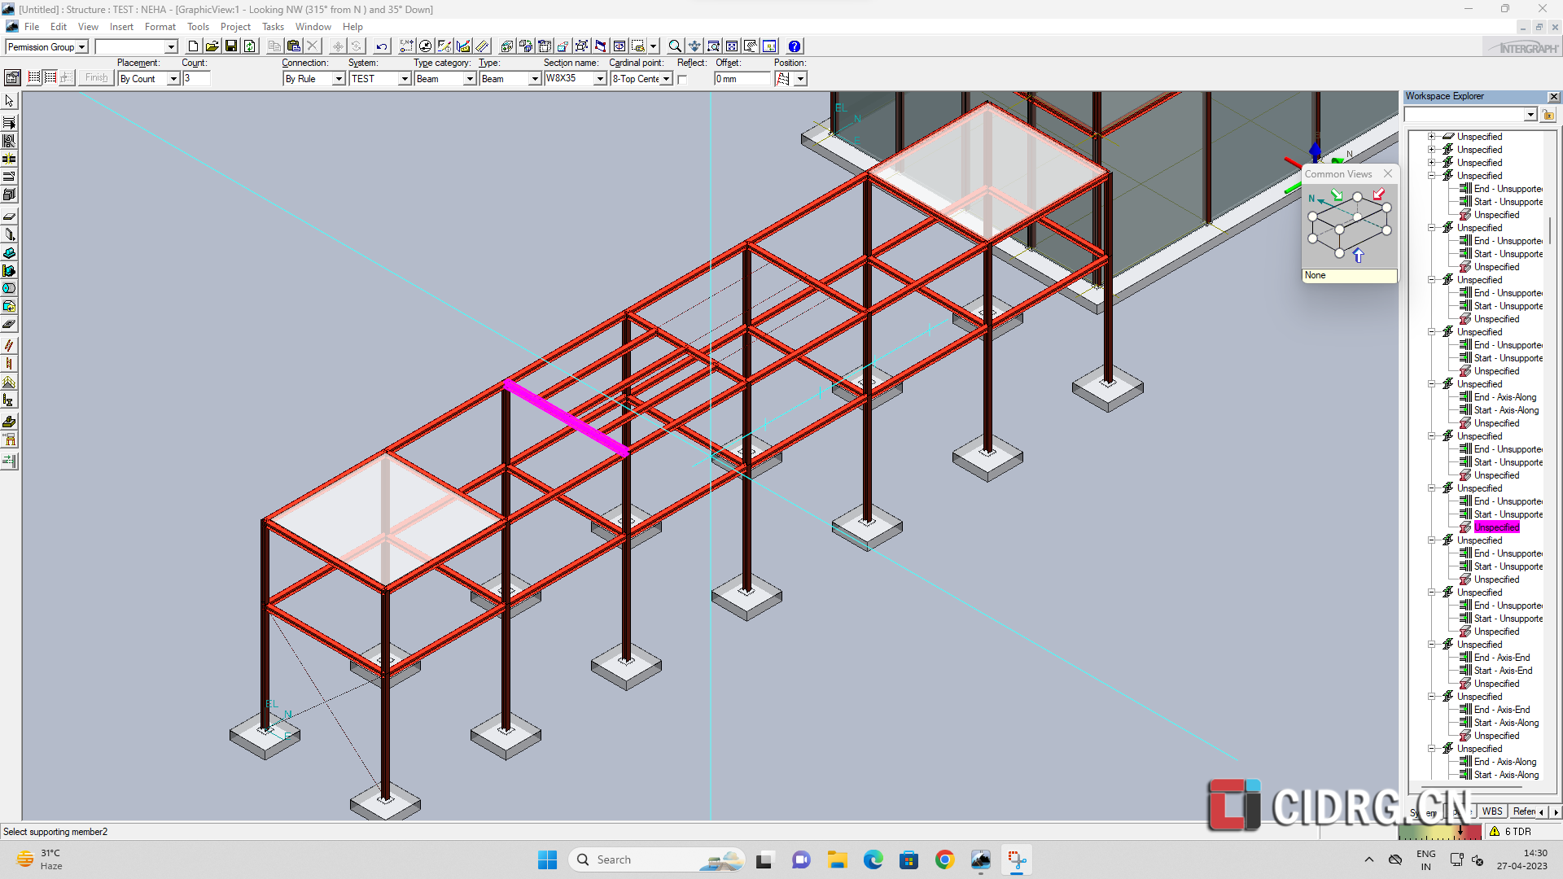Open the File menu
This screenshot has width=1563, height=879.
[x=32, y=27]
